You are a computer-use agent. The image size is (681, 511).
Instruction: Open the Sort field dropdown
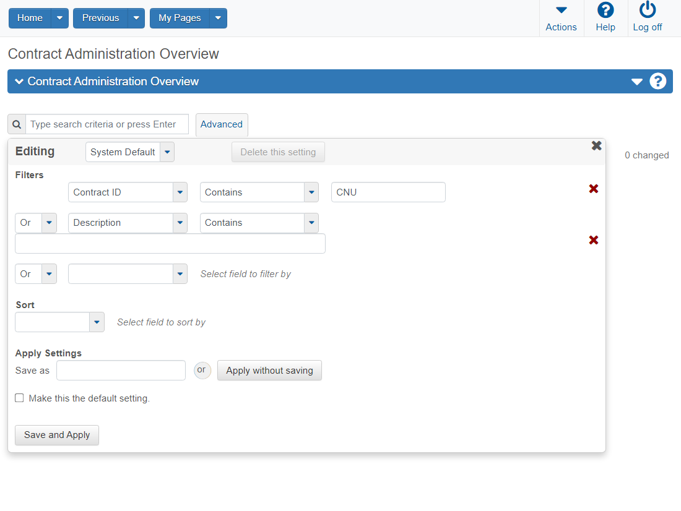(97, 322)
